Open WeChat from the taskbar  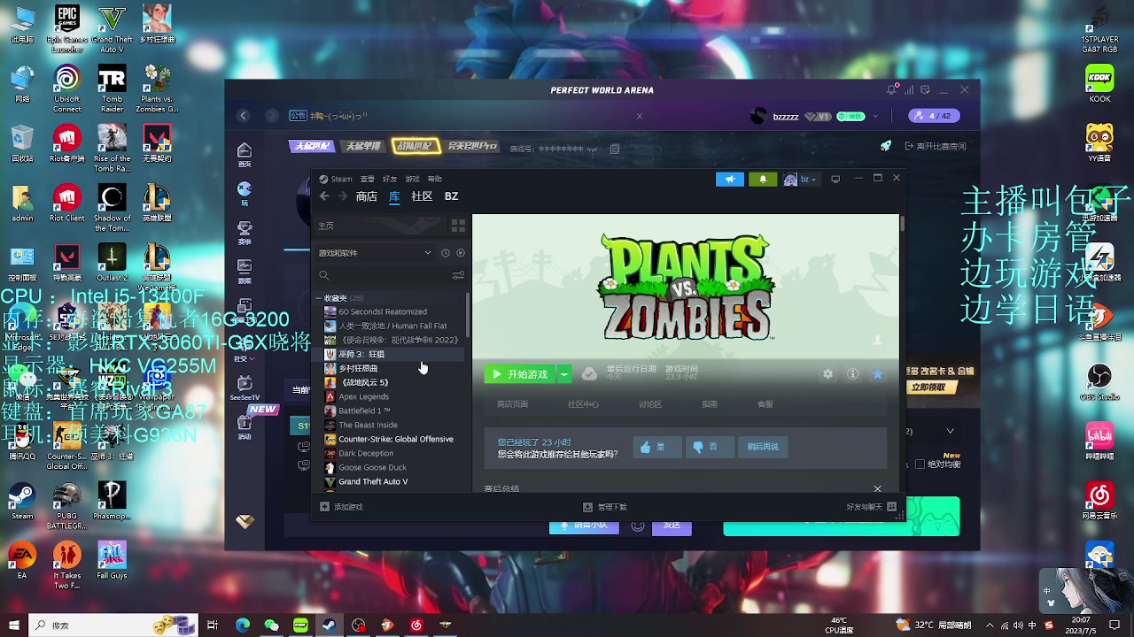(x=271, y=625)
